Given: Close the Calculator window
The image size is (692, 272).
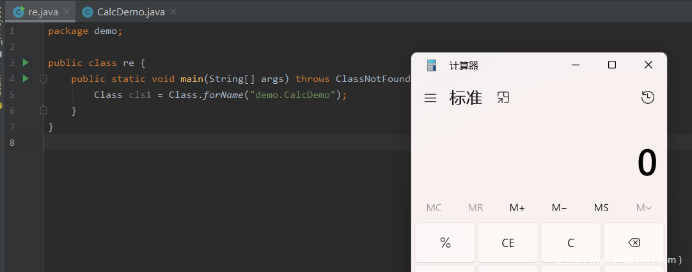Looking at the screenshot, I should pyautogui.click(x=648, y=65).
